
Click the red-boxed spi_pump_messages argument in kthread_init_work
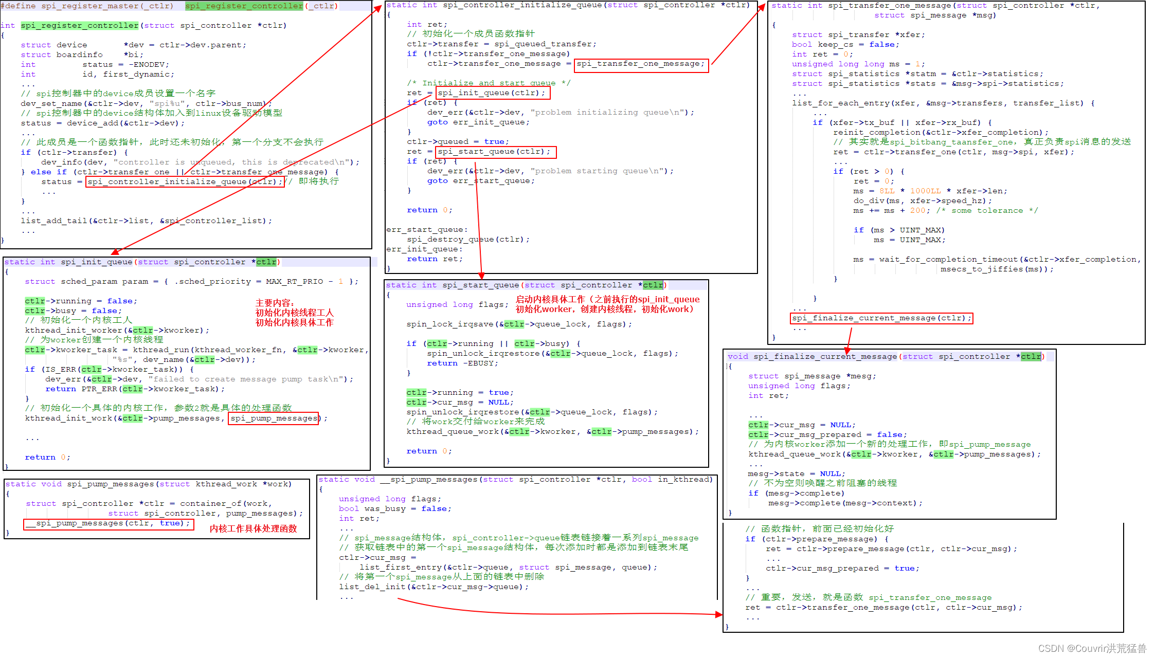coord(273,418)
